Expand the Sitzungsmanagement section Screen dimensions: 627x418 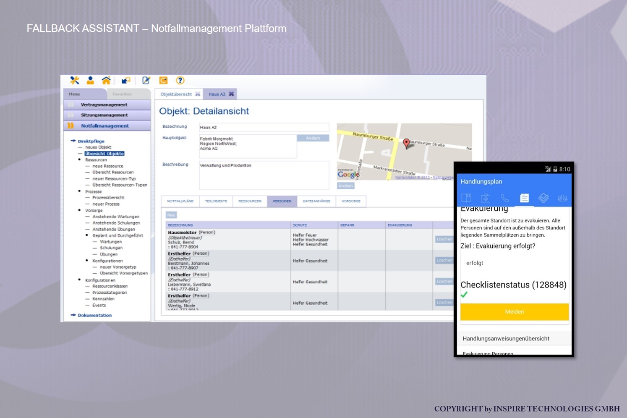[104, 115]
